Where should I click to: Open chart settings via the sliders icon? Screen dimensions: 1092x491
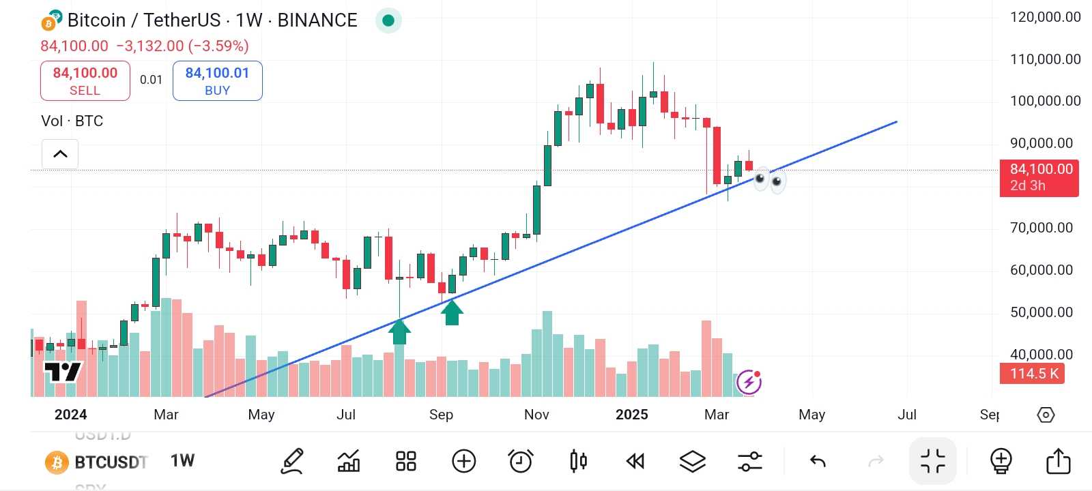pyautogui.click(x=749, y=460)
